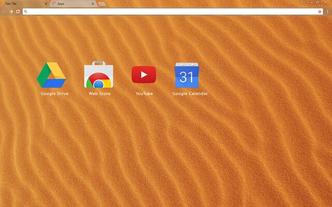332x207 pixels.
Task: Restore down the Chrome window
Action: tap(317, 2)
